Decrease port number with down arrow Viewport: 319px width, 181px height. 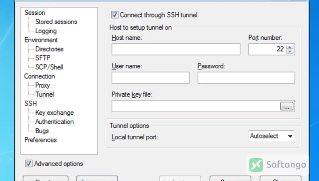click(290, 52)
